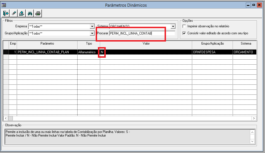Screen dimensions: 265x153
Task: Click the Observação scroll up arrow
Action: tap(252, 132)
